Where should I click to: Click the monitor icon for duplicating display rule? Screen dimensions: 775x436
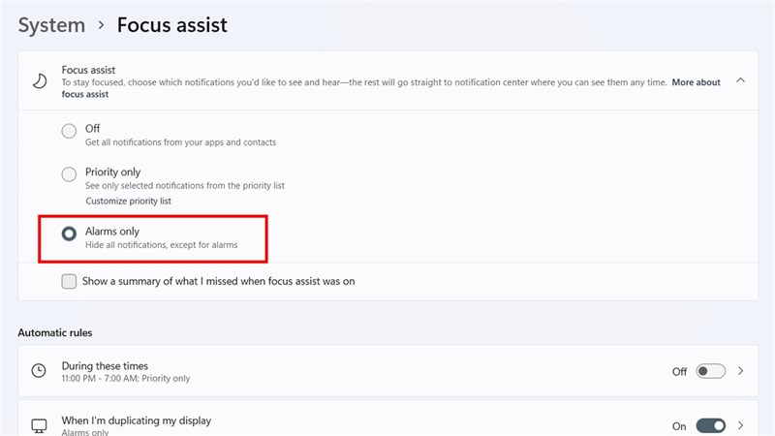coord(39,425)
